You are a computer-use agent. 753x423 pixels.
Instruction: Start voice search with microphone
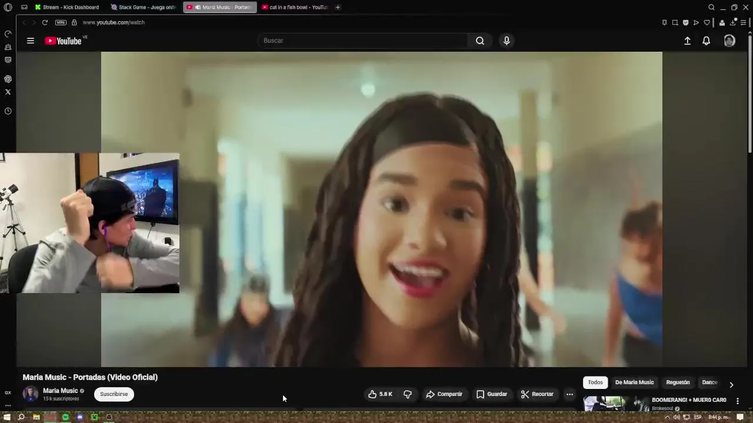[x=507, y=41]
